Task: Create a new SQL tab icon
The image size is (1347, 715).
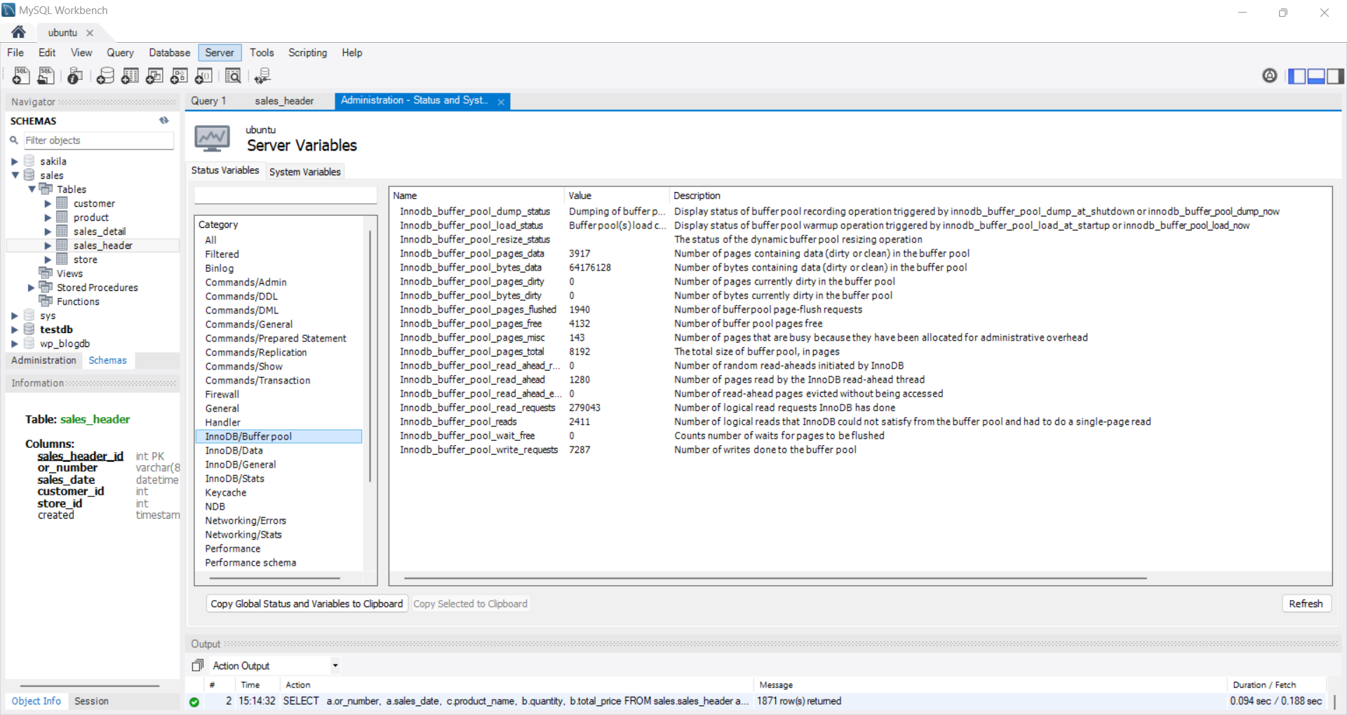Action: pyautogui.click(x=20, y=75)
